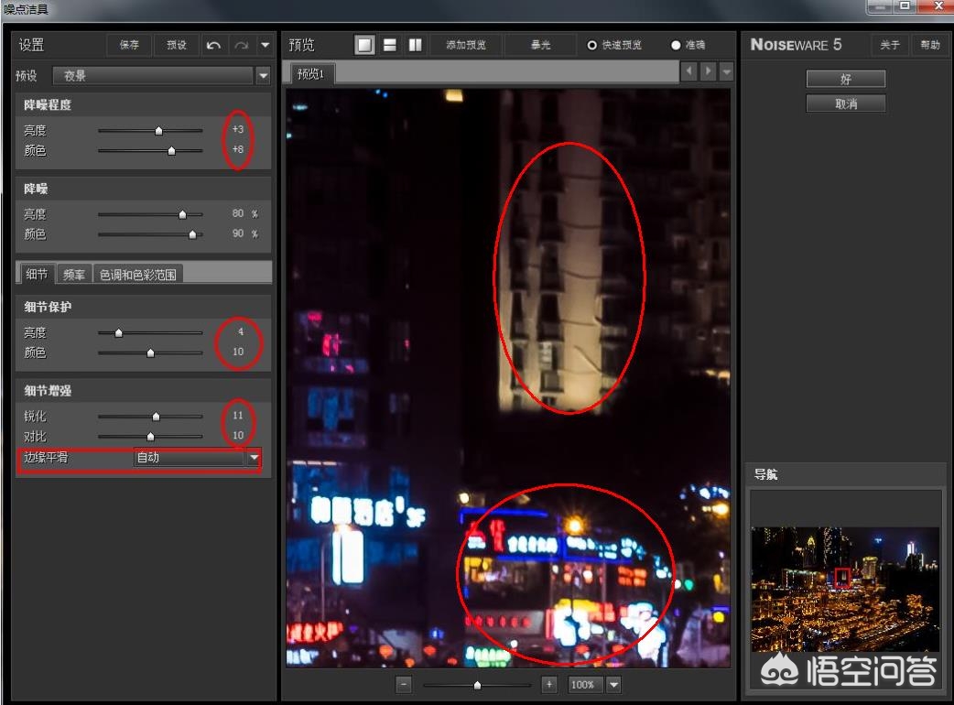Image resolution: width=954 pixels, height=705 pixels.
Task: Select the horizontal split preview icon
Action: (390, 44)
